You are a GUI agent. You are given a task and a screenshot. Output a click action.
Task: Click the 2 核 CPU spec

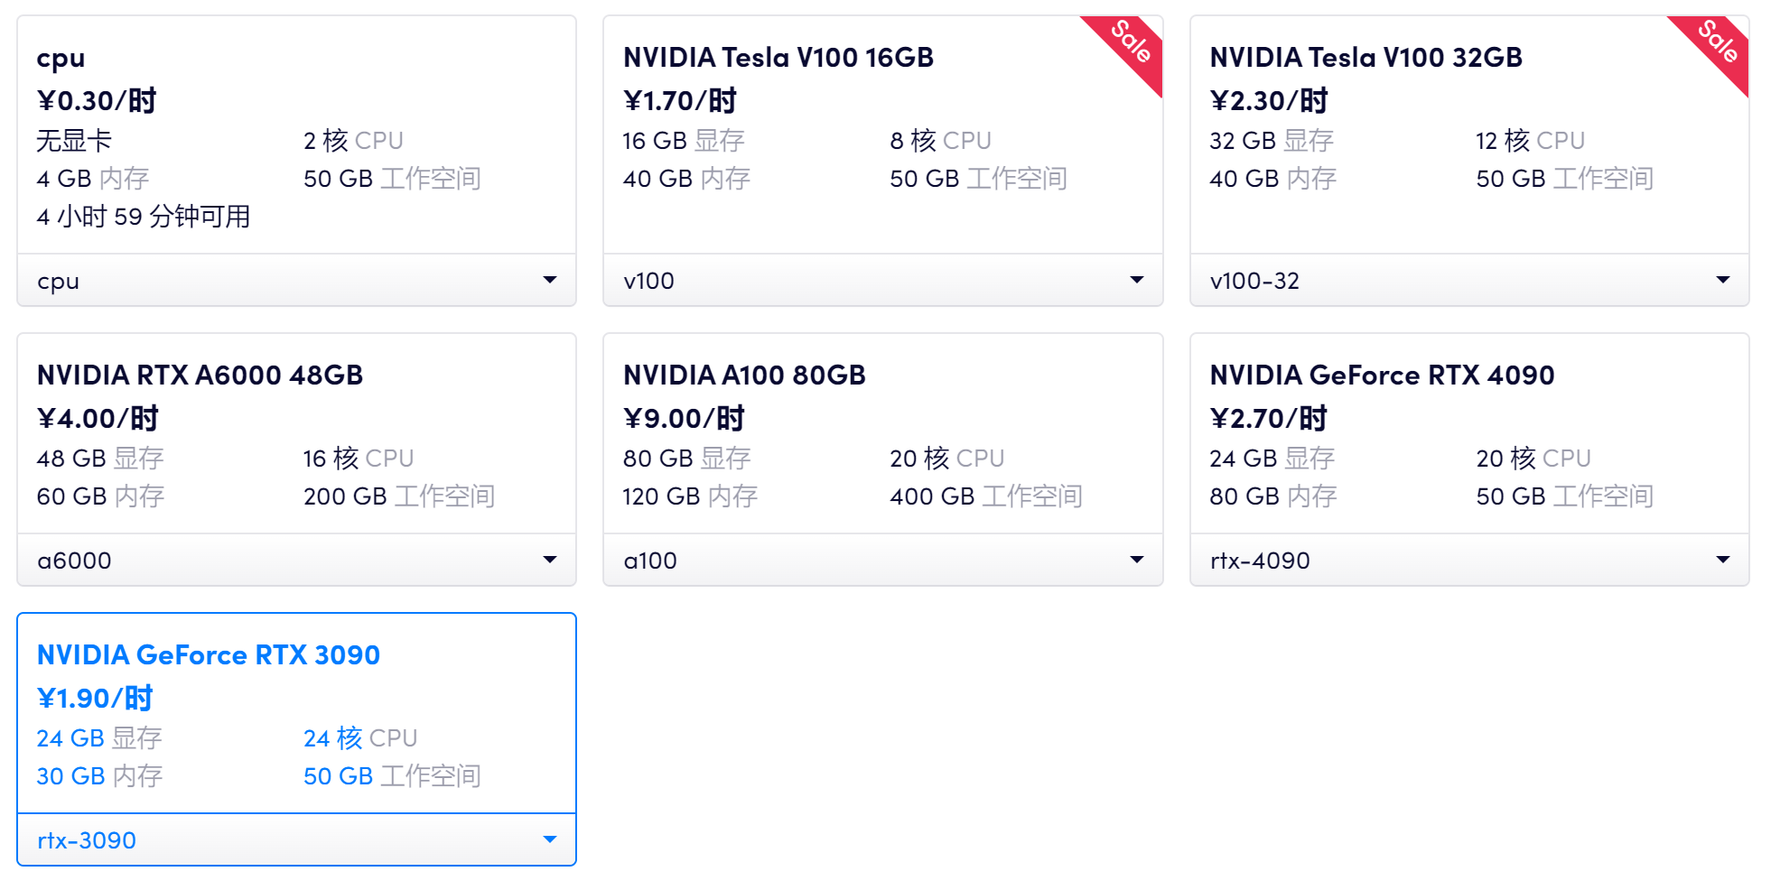tap(353, 141)
